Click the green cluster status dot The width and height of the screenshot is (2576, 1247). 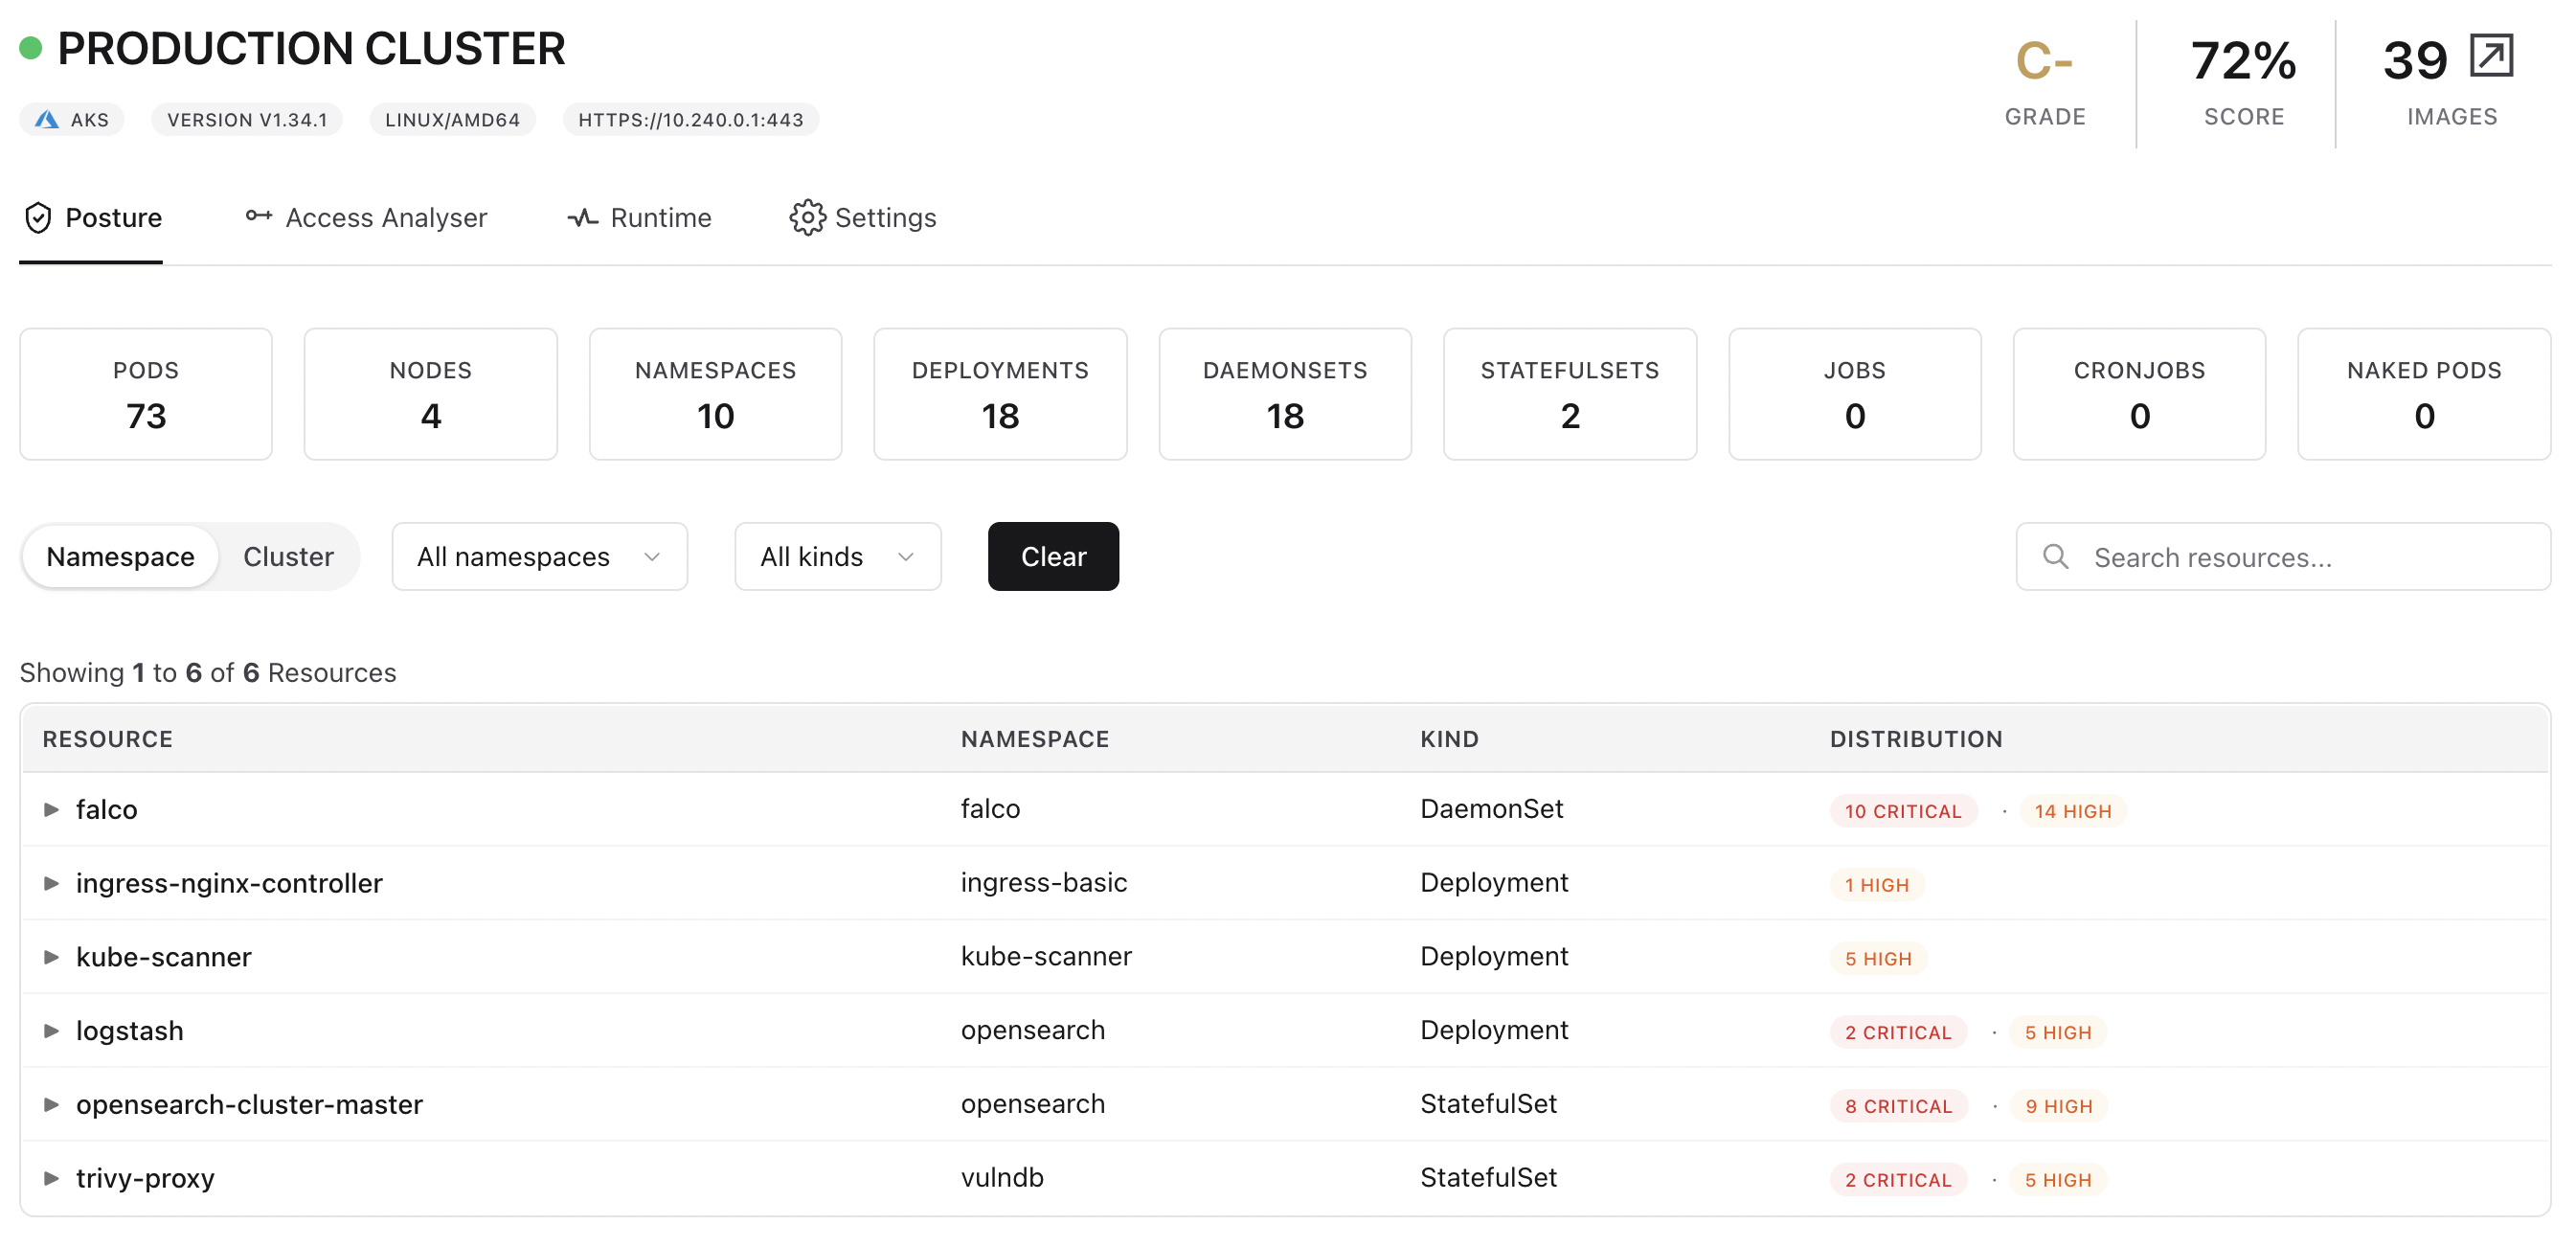pos(31,48)
